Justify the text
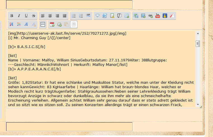This screenshot has height=137, width=213. (x=65, y=16)
